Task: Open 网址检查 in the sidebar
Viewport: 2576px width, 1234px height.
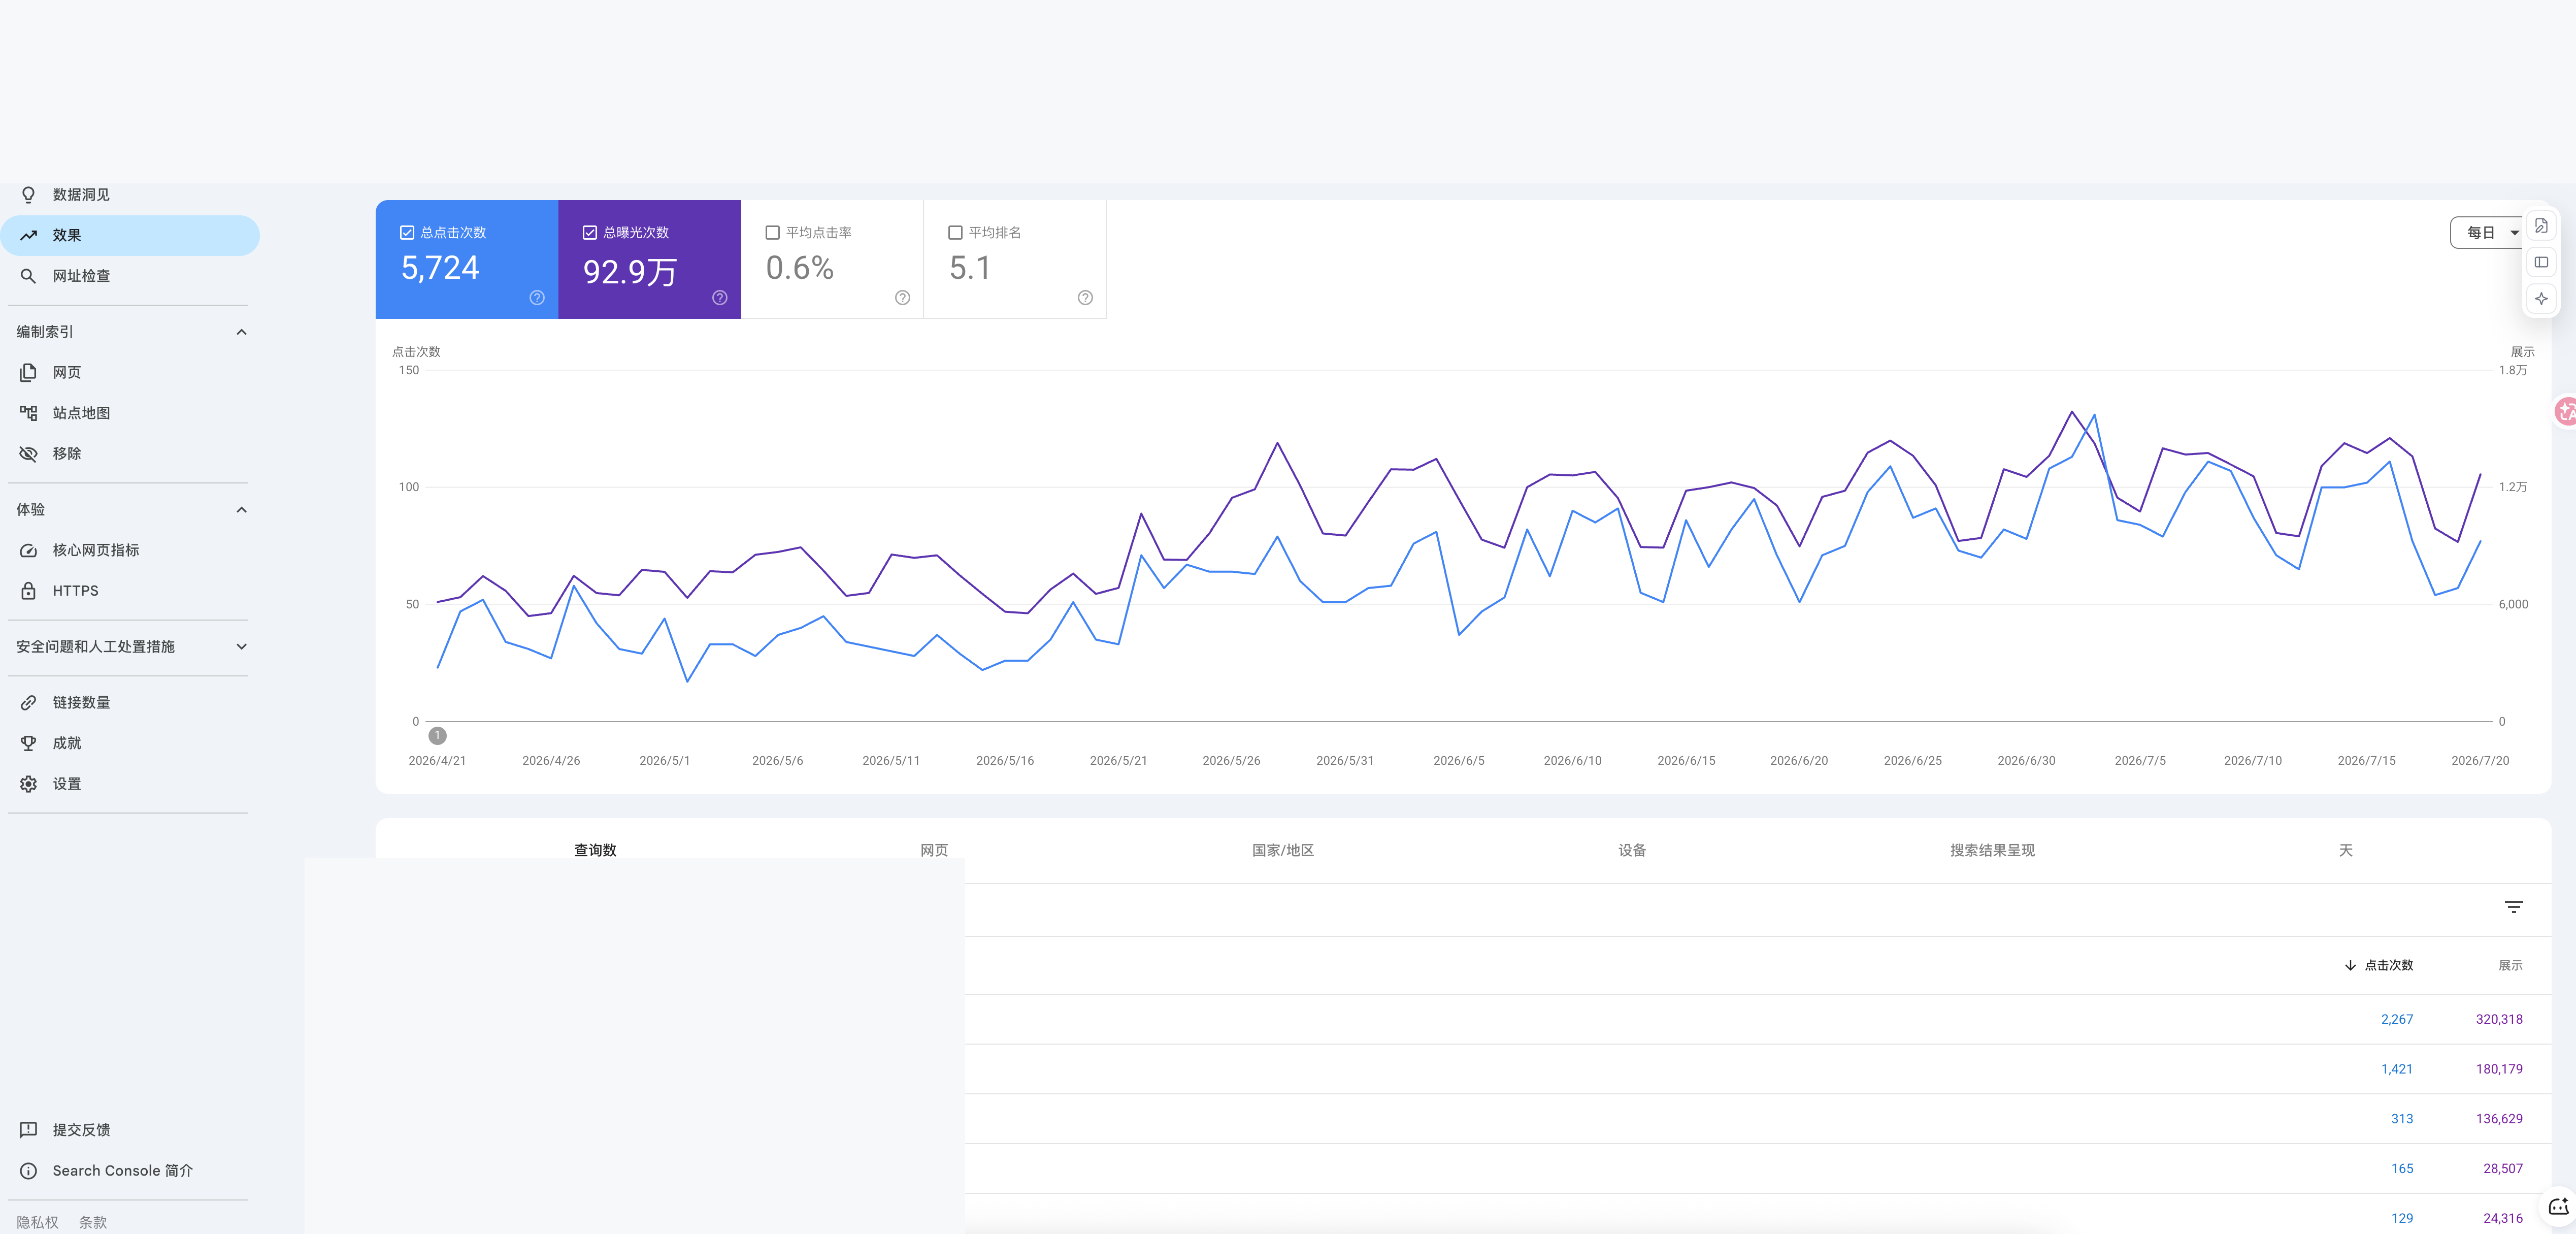Action: pyautogui.click(x=130, y=276)
